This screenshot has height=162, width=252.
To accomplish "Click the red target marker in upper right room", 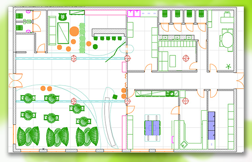I will (186, 58).
